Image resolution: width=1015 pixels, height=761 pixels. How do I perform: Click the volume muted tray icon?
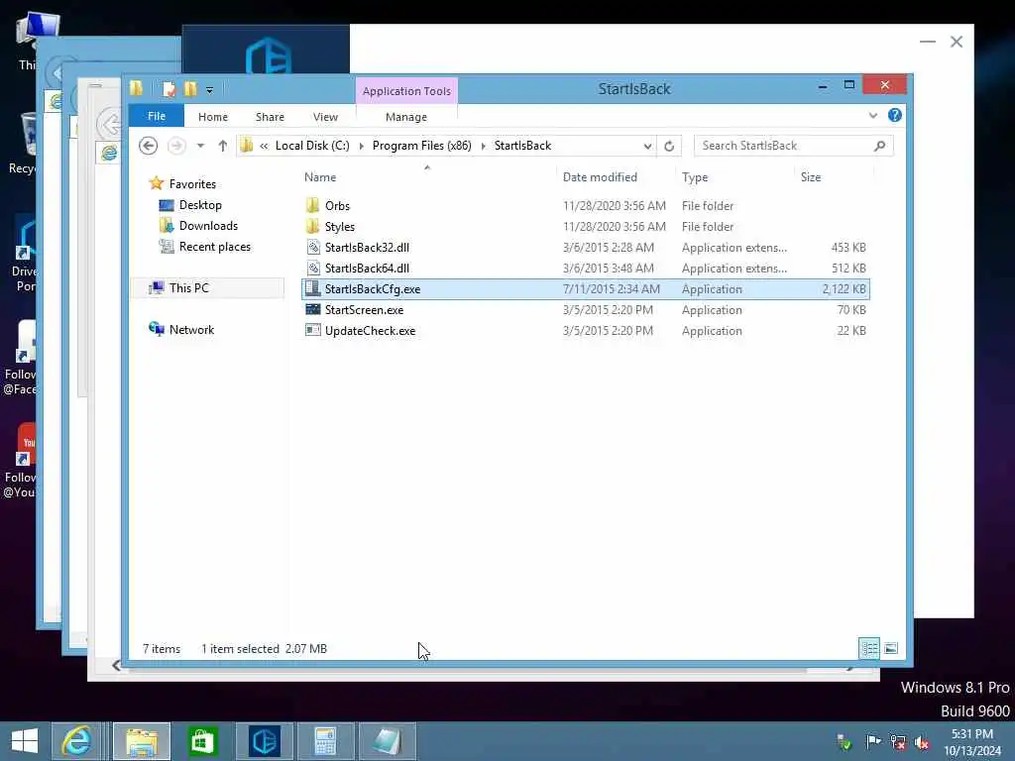922,742
